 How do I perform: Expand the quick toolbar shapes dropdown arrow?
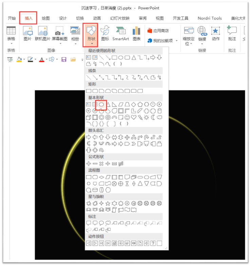click(57, 59)
